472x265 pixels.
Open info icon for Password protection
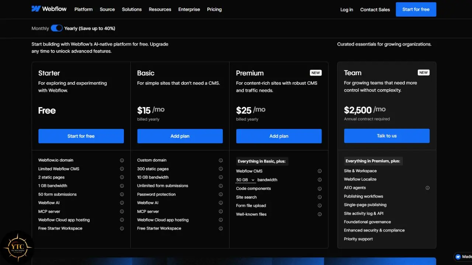[x=221, y=194]
